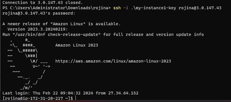231x102 pixels.
Task: Click the 'Connection to 3.0.147.43 closed.' line
Action: pyautogui.click(x=43, y=3)
